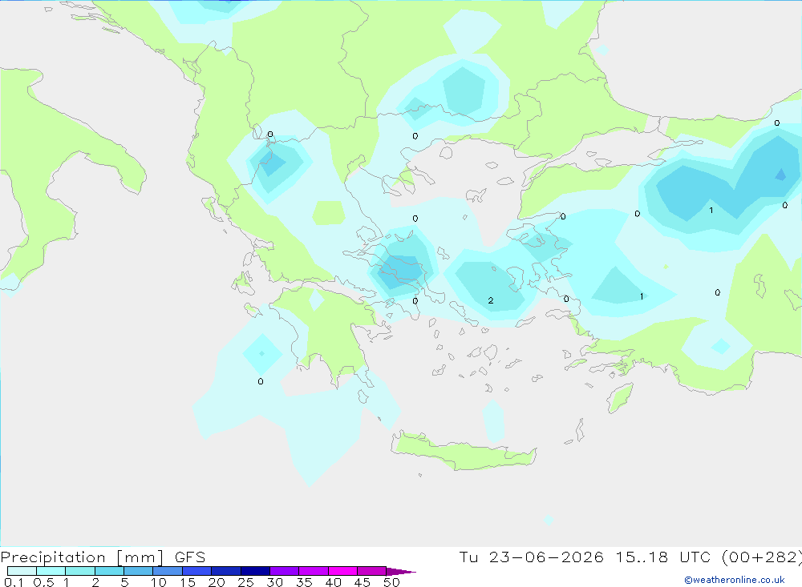This screenshot has width=802, height=587.
Task: Click the 0.1–0.5 mm legend color swatch
Action: coord(22,571)
